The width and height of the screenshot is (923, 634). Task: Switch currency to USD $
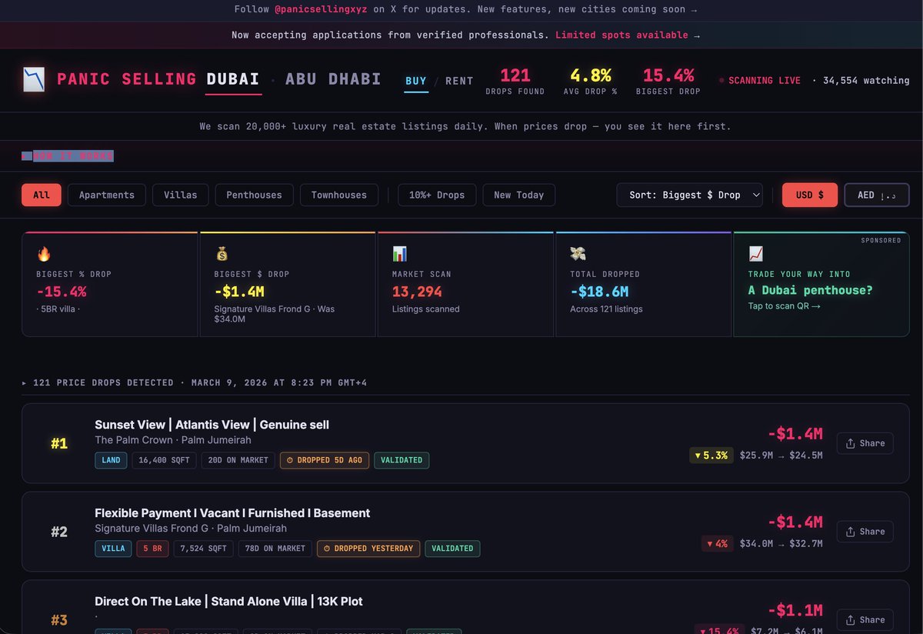810,195
